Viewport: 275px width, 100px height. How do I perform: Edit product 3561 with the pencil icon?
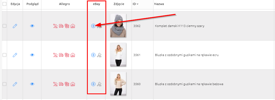coord(15,55)
